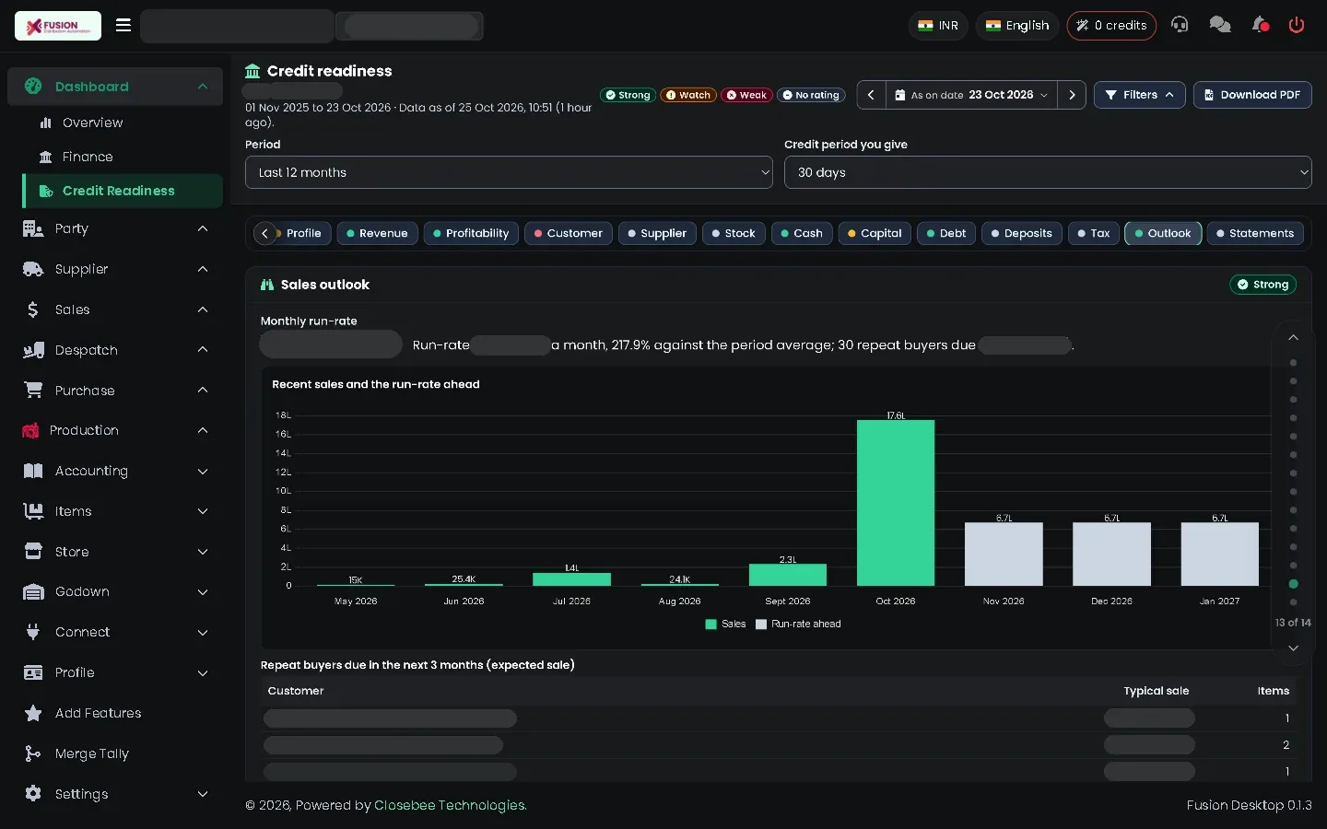The image size is (1327, 829).
Task: Toggle Sales series in chart legend
Action: (x=725, y=625)
